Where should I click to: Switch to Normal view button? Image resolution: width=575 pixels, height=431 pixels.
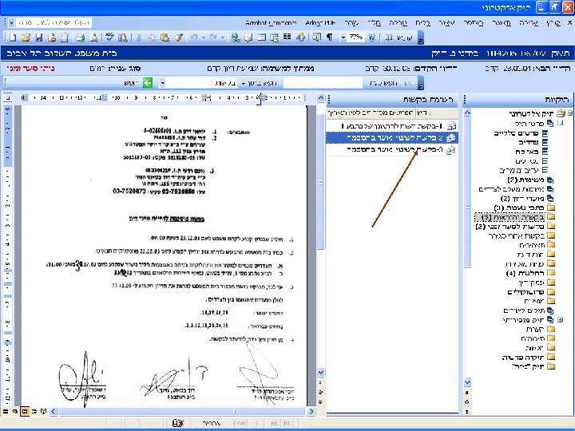6,412
